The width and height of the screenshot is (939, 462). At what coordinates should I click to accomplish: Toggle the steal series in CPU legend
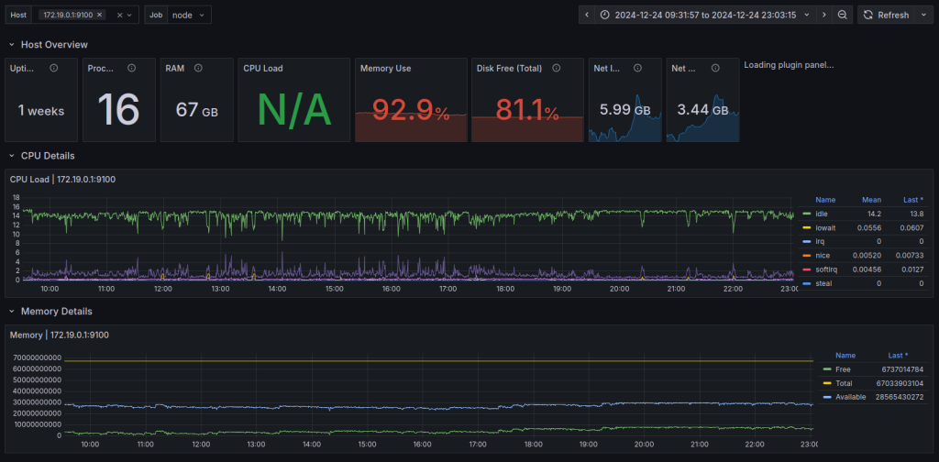tap(824, 282)
